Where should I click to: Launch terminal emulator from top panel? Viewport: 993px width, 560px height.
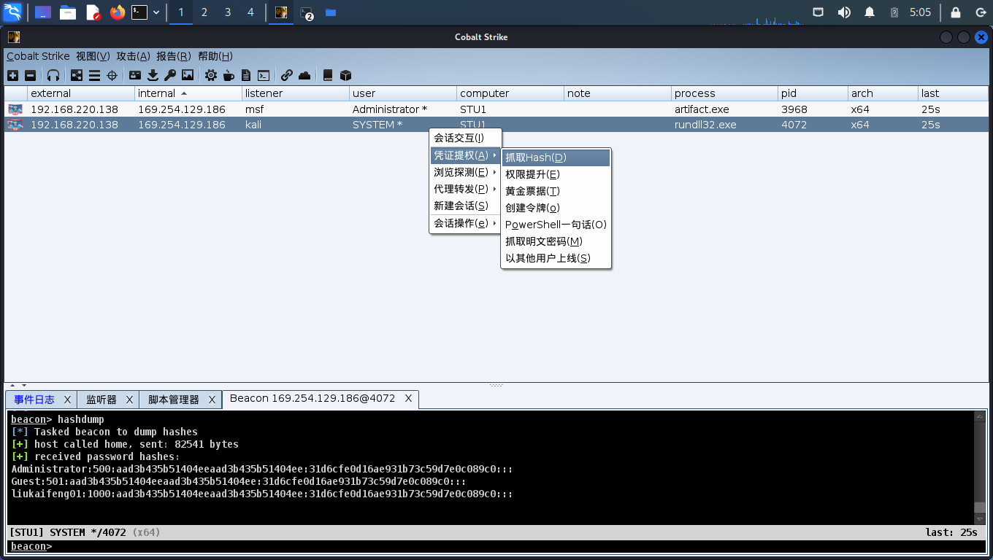(x=139, y=12)
